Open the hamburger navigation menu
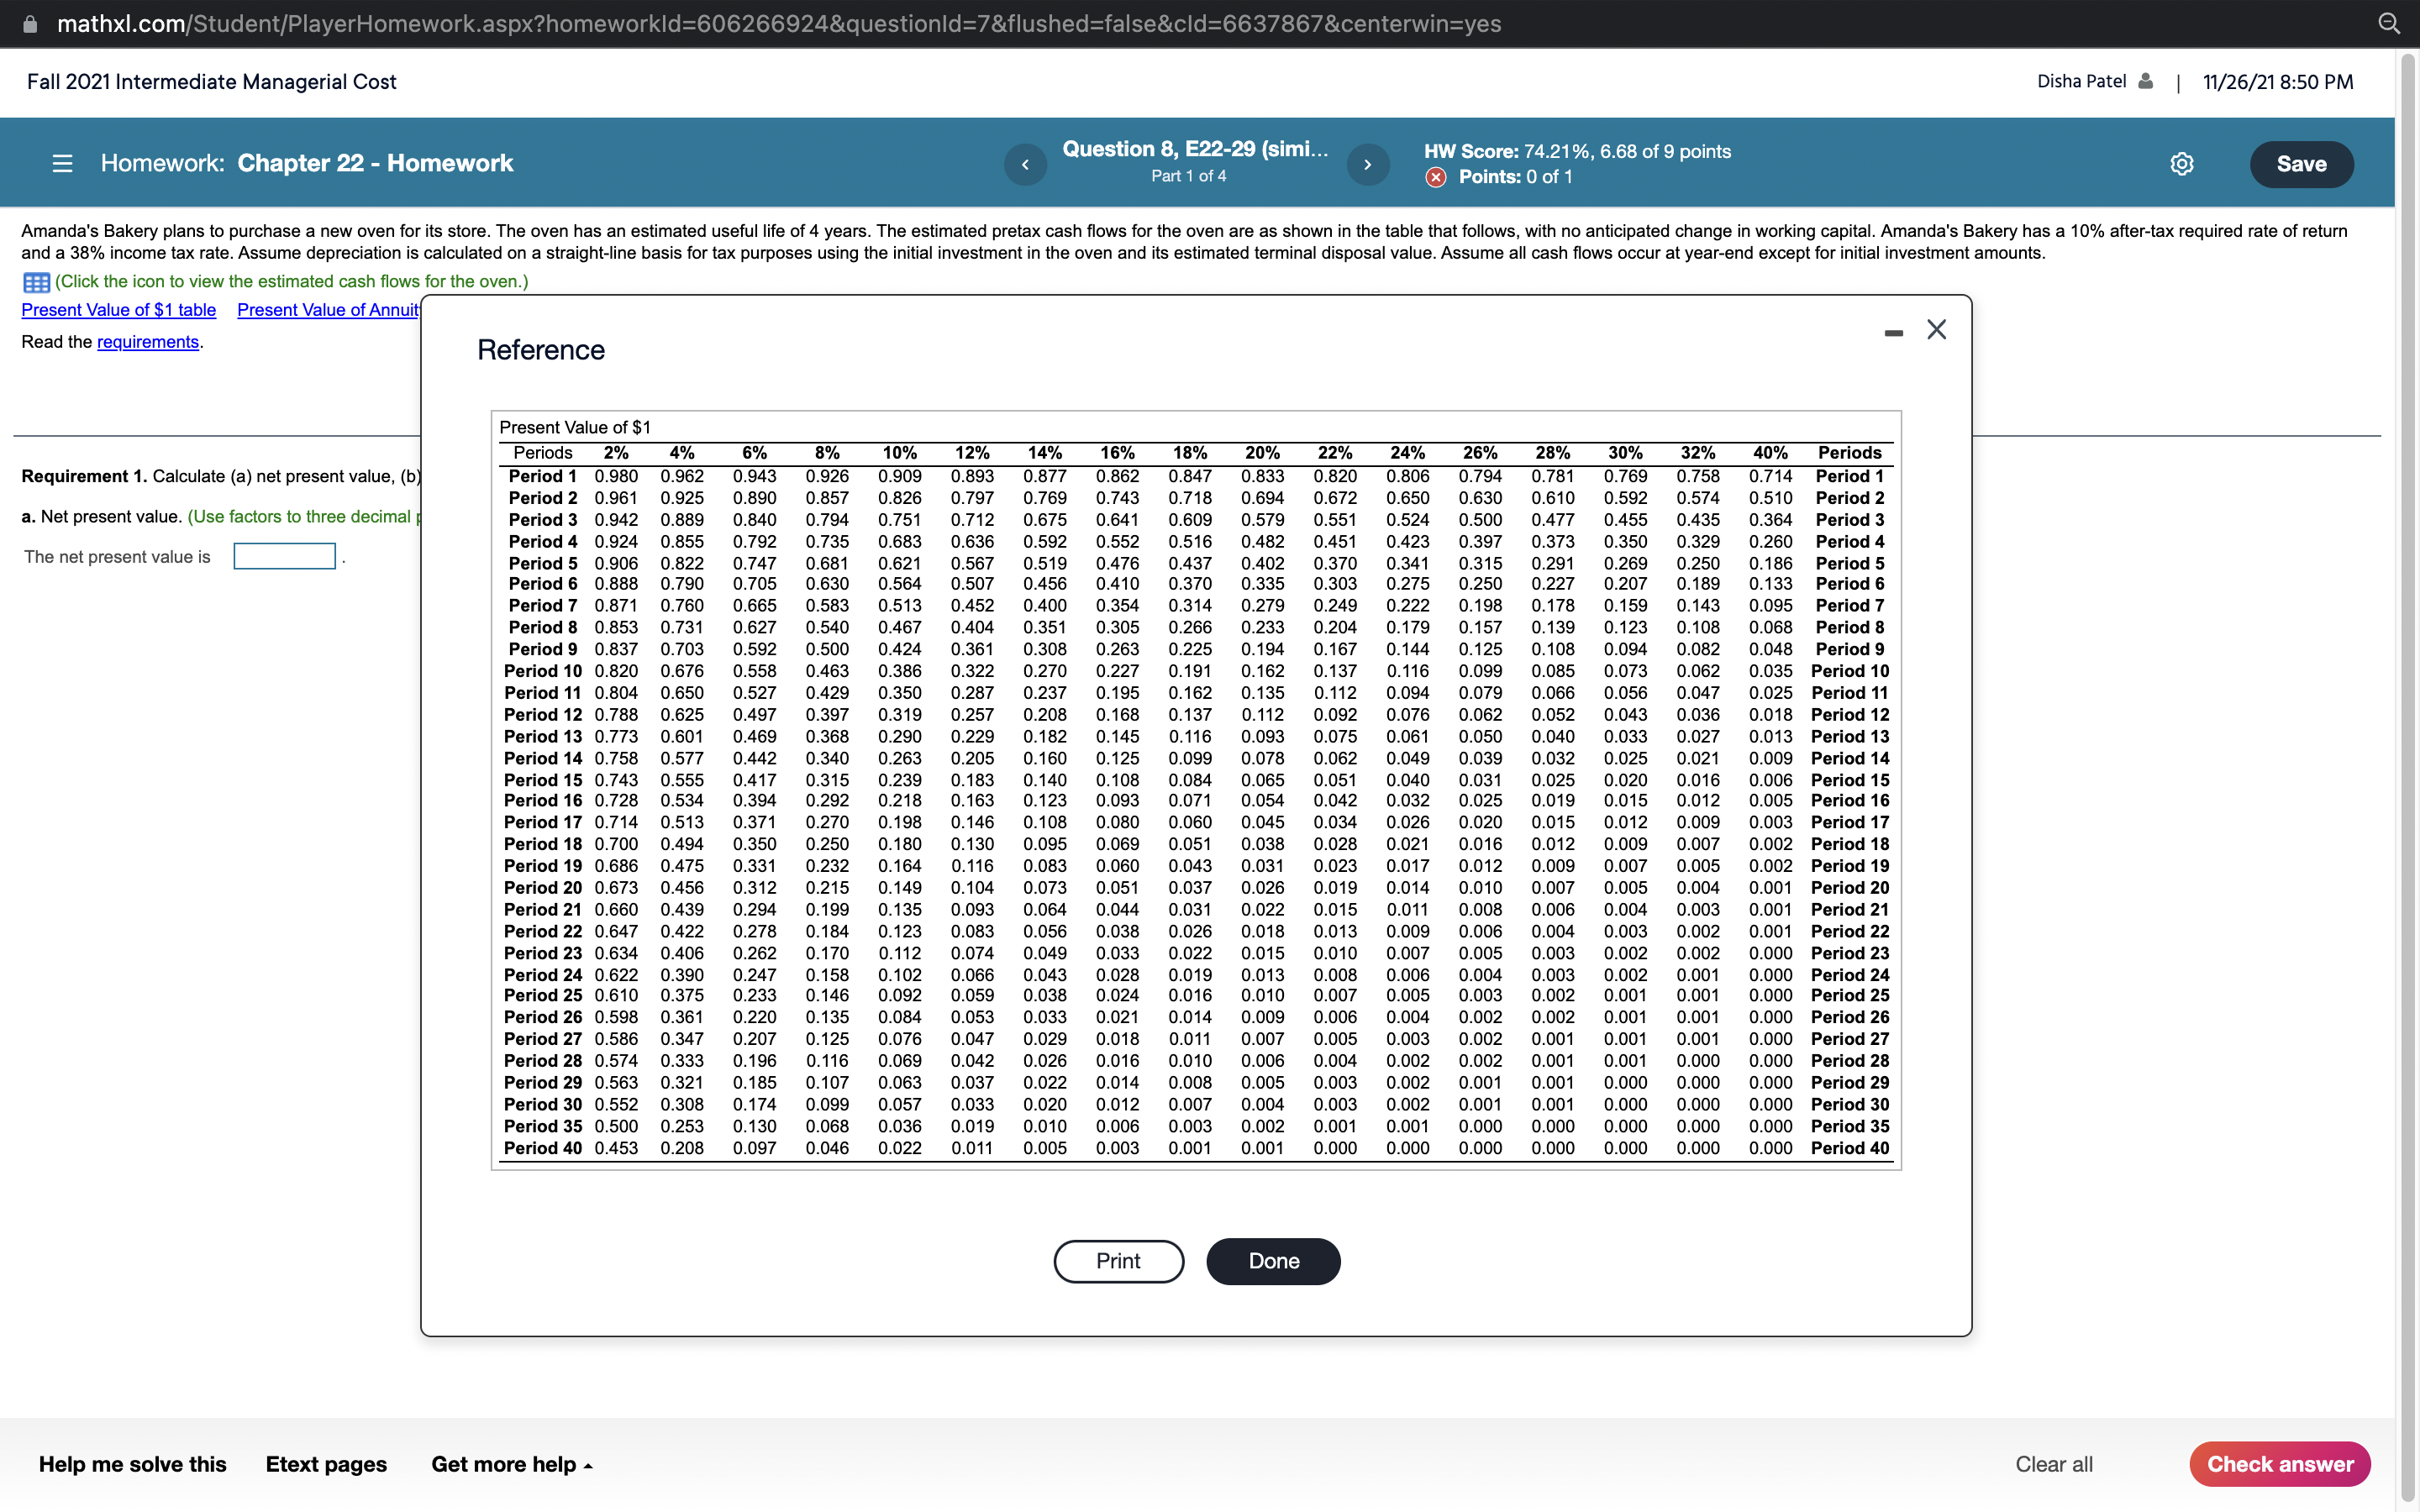The width and height of the screenshot is (2420, 1512). click(x=62, y=163)
